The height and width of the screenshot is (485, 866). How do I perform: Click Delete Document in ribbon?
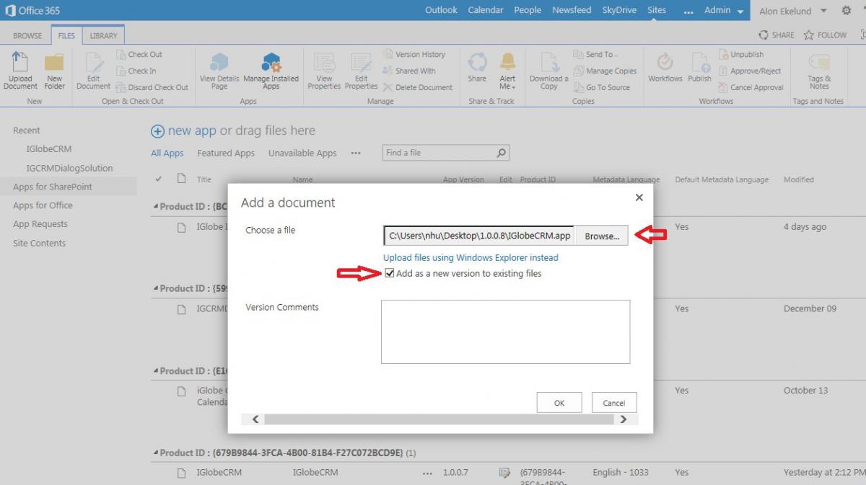(418, 87)
